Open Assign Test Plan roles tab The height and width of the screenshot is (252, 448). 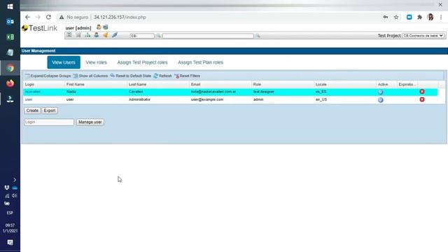[201, 62]
